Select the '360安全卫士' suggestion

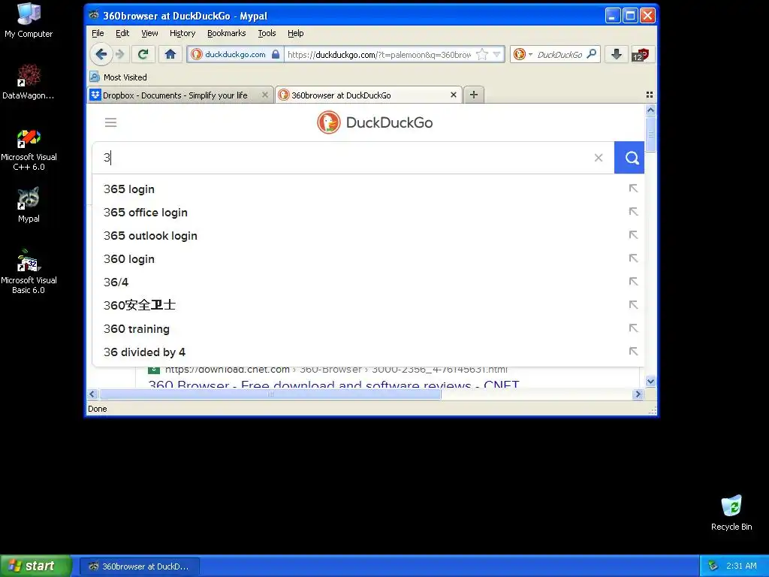point(368,305)
